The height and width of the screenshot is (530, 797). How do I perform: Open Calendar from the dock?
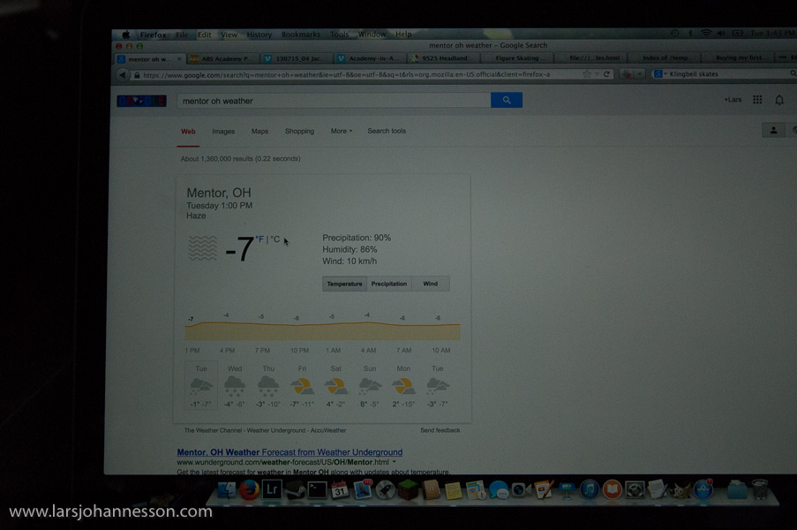tap(340, 490)
